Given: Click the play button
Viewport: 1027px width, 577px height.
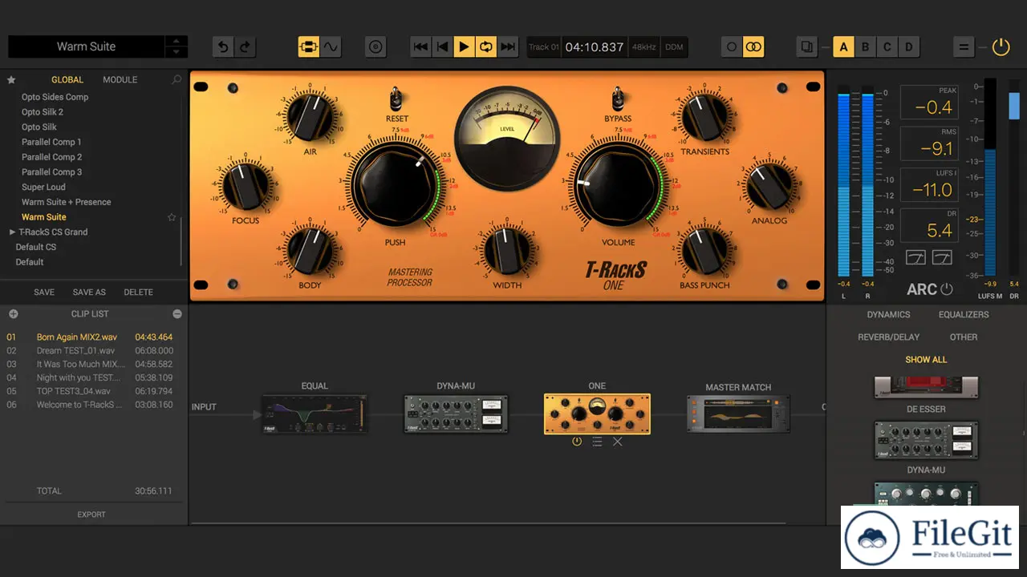Looking at the screenshot, I should [464, 47].
